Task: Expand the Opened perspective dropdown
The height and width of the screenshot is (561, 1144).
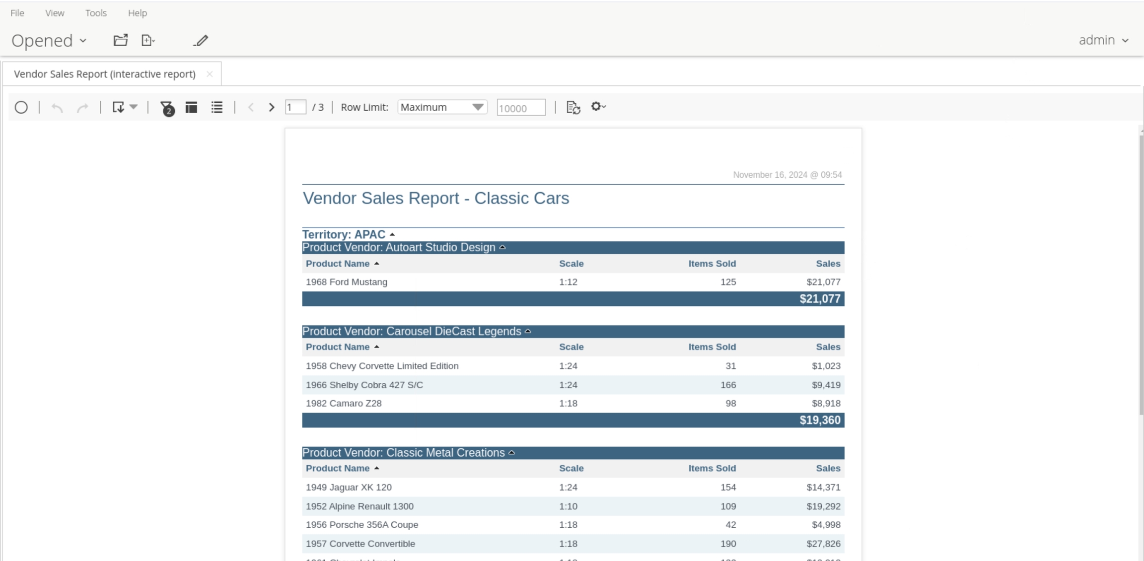Action: (49, 41)
